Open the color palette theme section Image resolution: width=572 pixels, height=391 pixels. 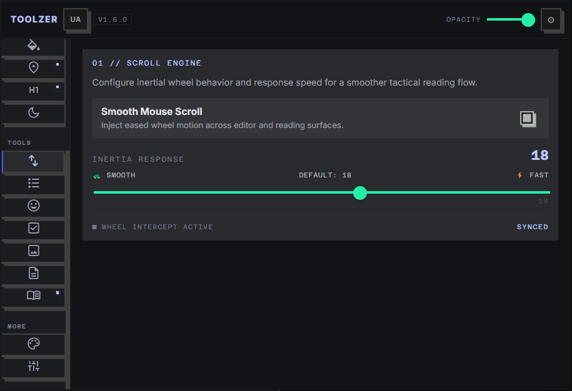33,344
